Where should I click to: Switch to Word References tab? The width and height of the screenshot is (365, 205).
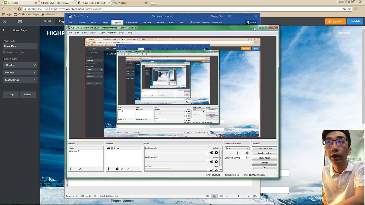point(131,22)
